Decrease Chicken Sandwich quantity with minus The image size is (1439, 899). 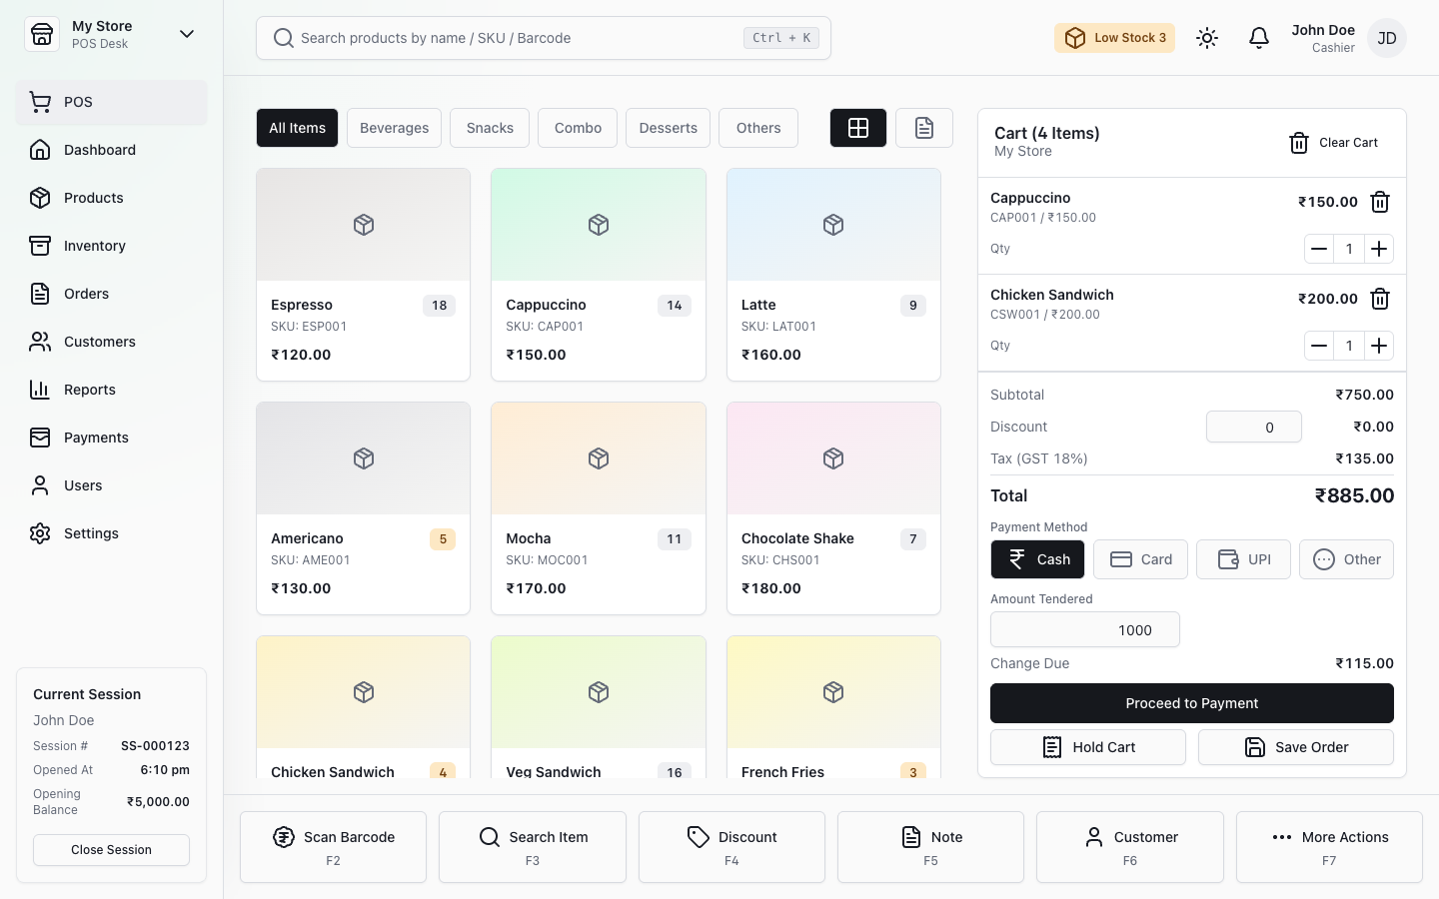pos(1319,346)
